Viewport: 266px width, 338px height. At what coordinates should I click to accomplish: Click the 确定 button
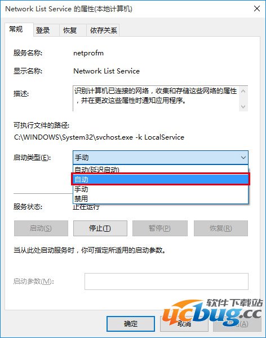[x=131, y=323]
